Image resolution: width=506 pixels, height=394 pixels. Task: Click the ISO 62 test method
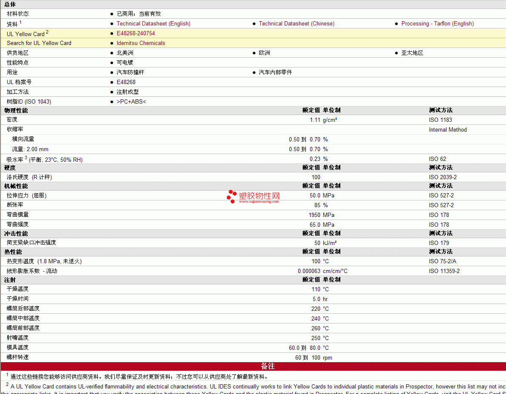click(437, 159)
